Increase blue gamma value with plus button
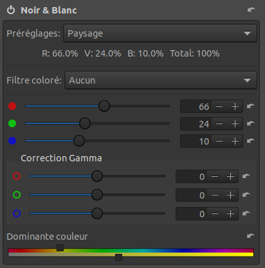Viewport: 265px width, 268px height. coord(230,213)
